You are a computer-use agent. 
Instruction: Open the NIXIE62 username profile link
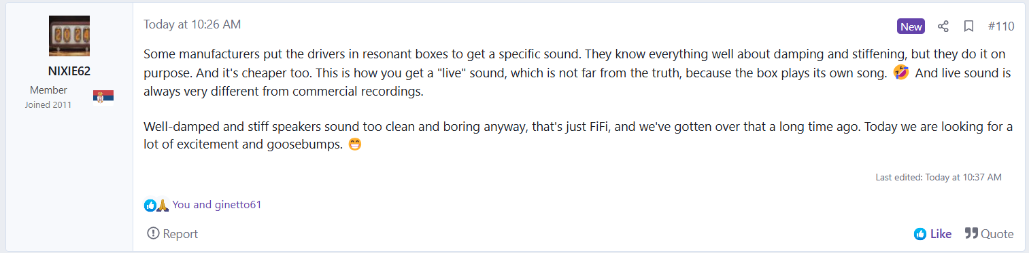coord(69,71)
